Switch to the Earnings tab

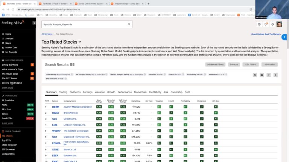pyautogui.click(x=88, y=92)
